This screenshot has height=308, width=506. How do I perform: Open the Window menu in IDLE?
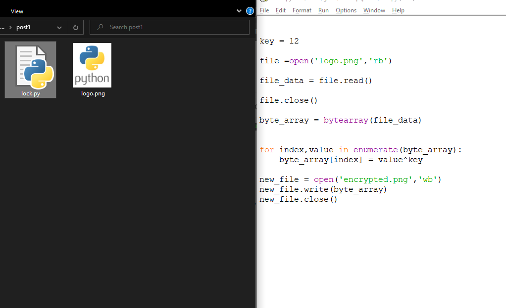point(374,10)
